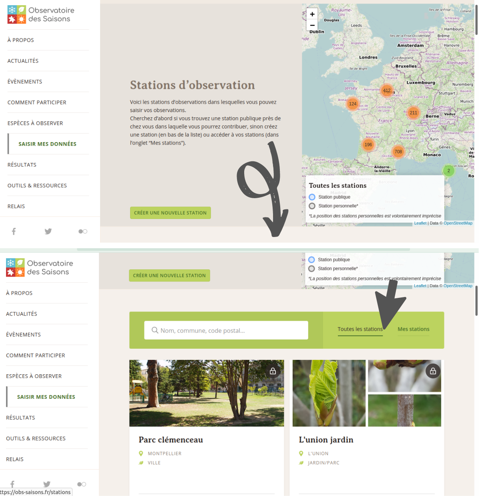This screenshot has height=496, width=482.
Task: Zoom in on the stations map
Action: (x=312, y=14)
